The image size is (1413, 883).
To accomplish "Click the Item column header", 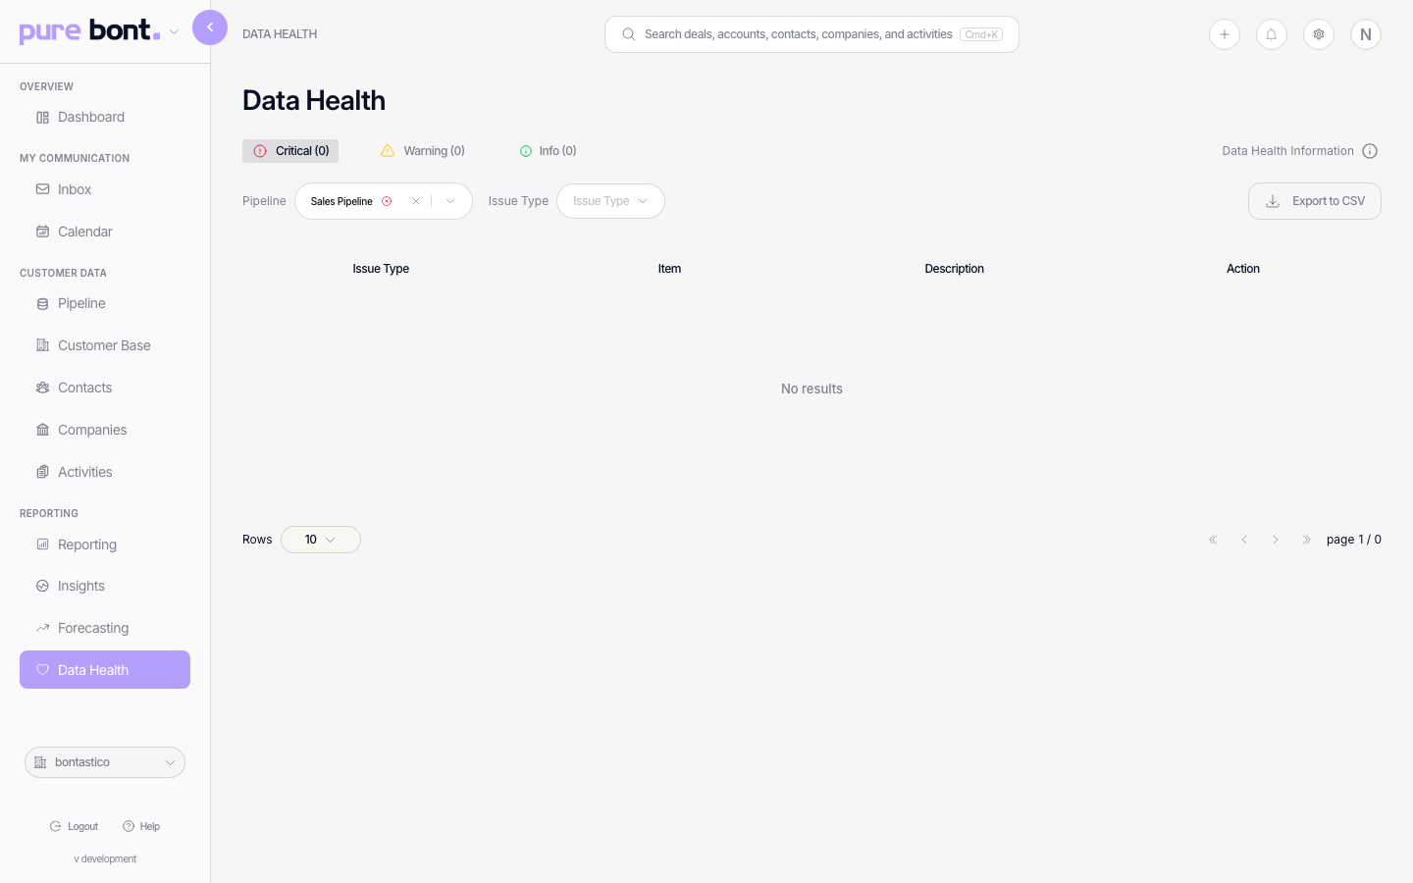I will pyautogui.click(x=669, y=269).
